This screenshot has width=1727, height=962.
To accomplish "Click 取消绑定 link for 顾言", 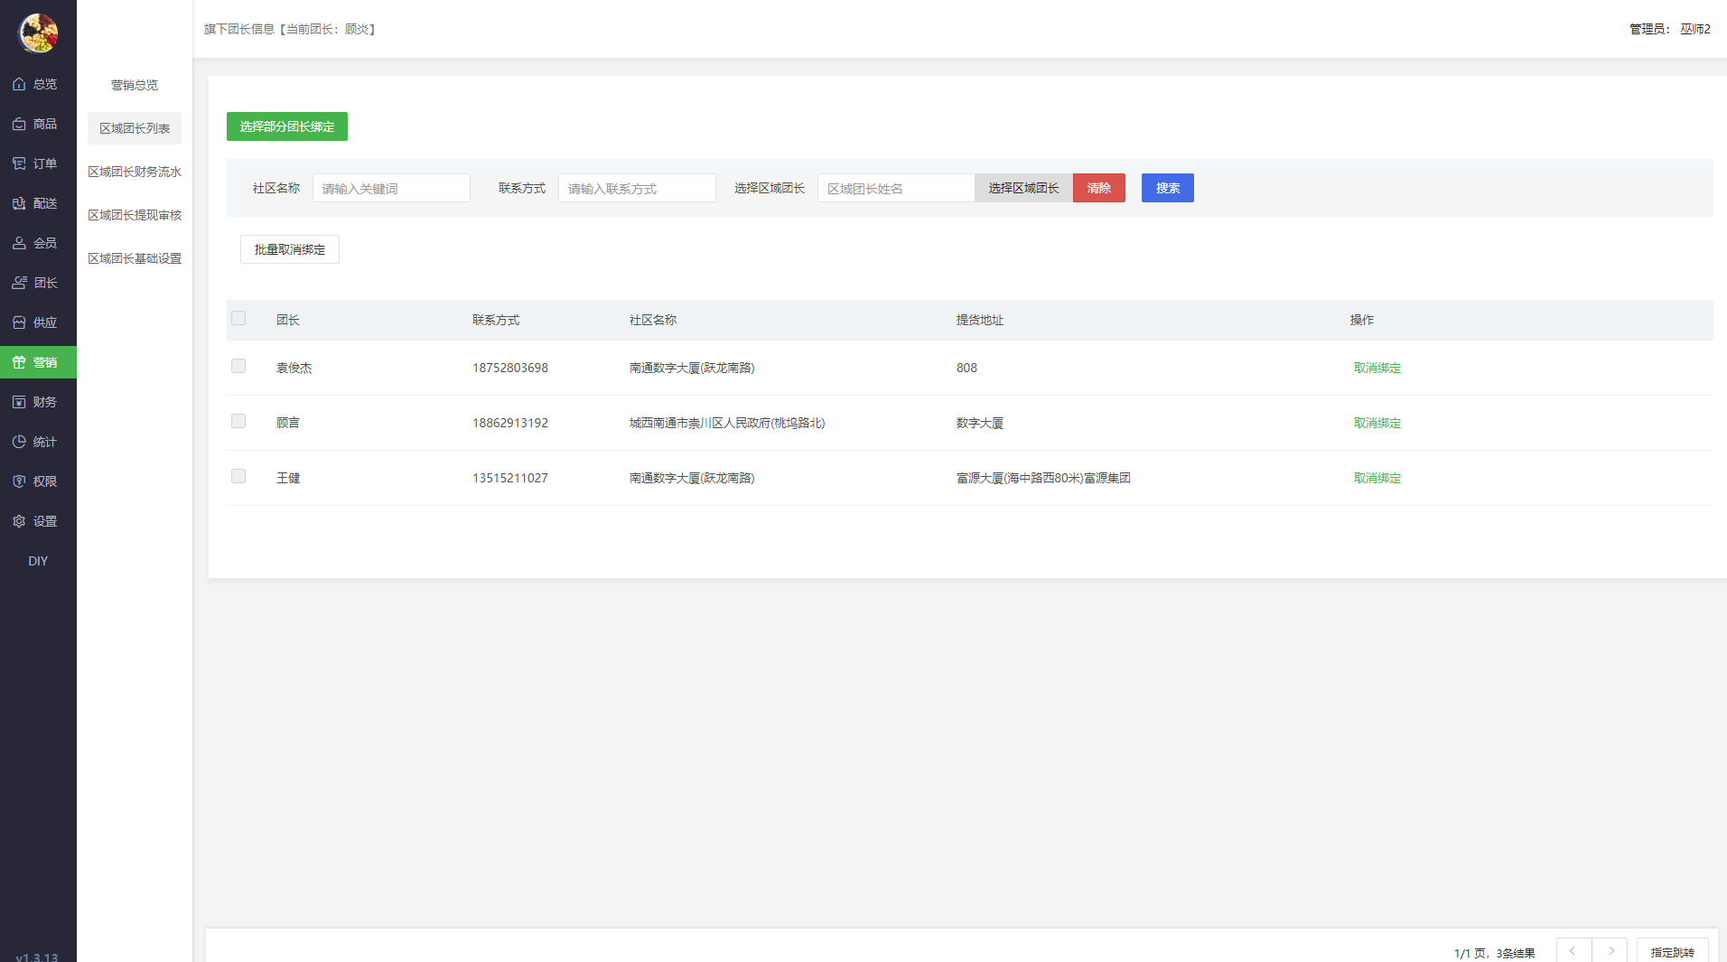I will coord(1377,423).
